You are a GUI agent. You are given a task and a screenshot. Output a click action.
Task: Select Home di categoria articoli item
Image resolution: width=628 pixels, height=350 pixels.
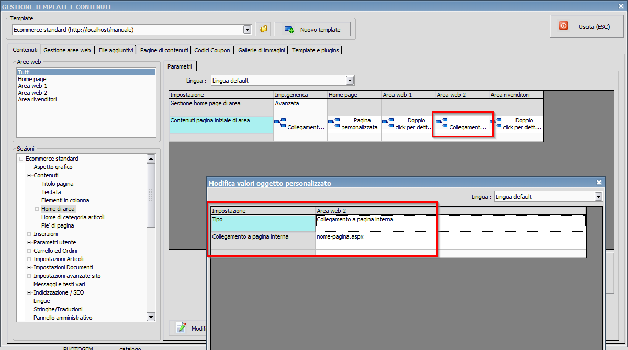click(73, 217)
